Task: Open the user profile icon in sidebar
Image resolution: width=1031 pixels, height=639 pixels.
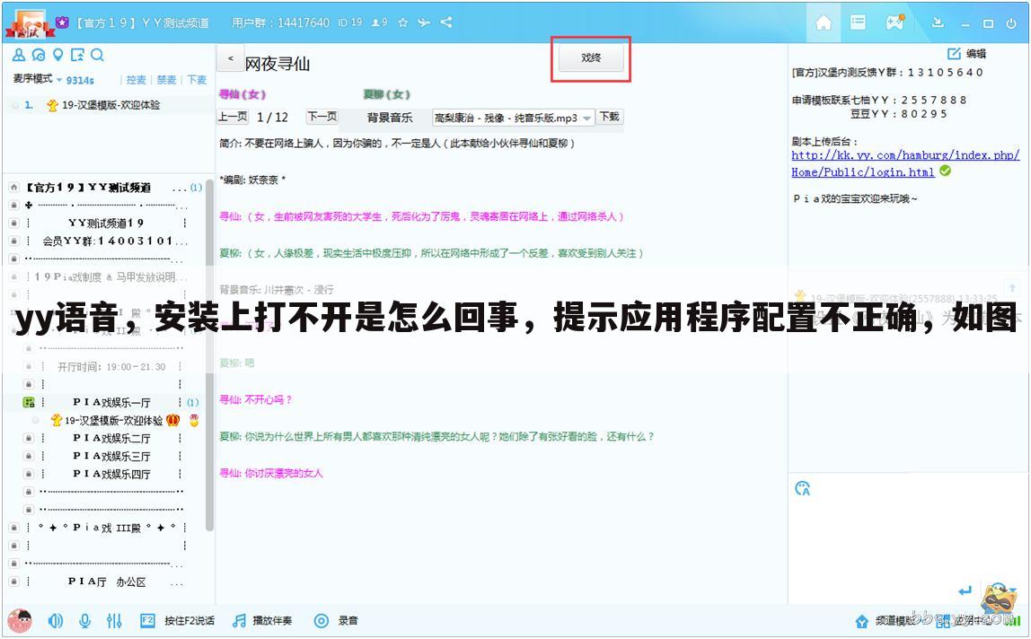Action: click(19, 55)
